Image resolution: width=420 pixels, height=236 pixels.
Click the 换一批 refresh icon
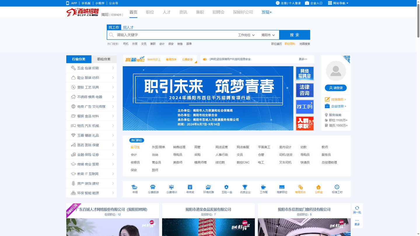[357, 208]
